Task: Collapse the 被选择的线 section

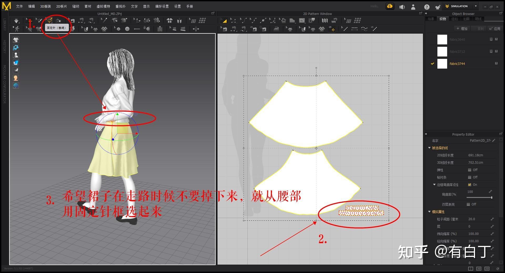Action: (x=429, y=148)
